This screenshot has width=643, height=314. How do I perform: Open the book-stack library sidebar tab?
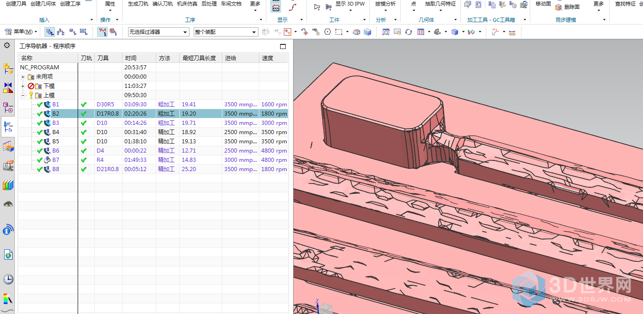coord(8,185)
